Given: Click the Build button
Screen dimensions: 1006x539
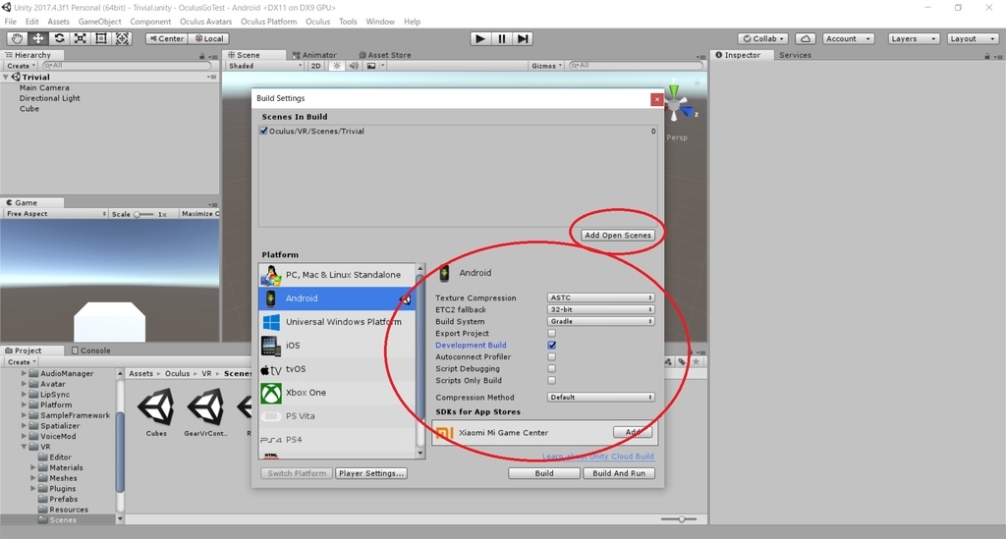Looking at the screenshot, I should pos(544,473).
